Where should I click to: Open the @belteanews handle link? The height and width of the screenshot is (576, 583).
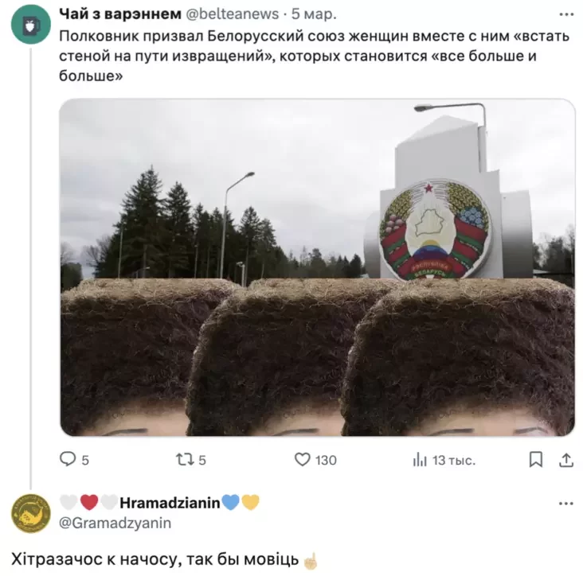tap(232, 14)
